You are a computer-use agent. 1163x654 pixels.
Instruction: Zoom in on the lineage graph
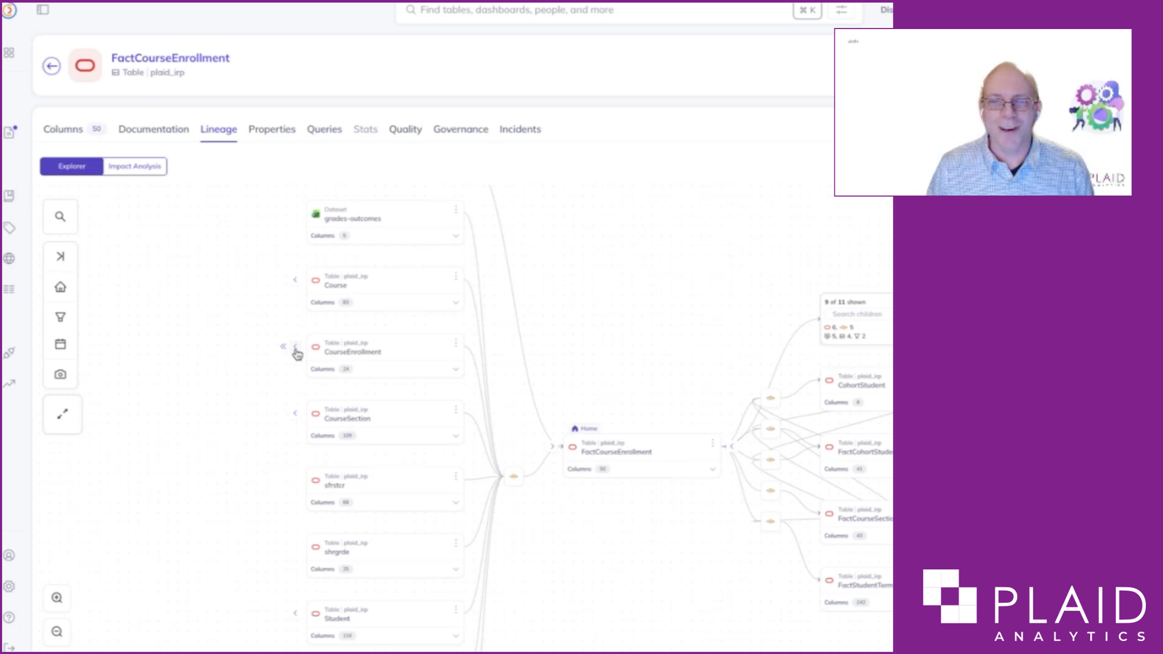coord(57,598)
